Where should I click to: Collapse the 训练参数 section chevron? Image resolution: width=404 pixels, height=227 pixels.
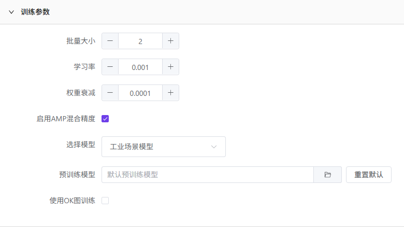click(11, 12)
